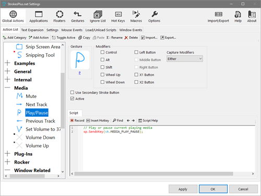Enable the Control modifier checkbox

click(102, 52)
